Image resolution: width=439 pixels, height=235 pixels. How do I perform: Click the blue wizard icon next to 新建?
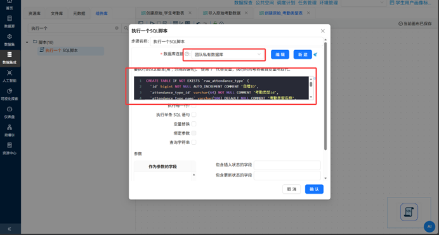315,55
